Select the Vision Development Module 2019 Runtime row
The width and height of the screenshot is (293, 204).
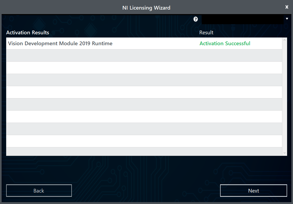(x=144, y=43)
